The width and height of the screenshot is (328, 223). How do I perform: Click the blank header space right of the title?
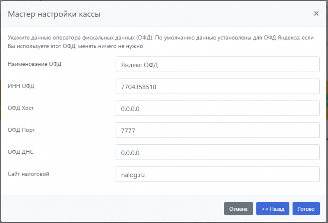click(205, 14)
